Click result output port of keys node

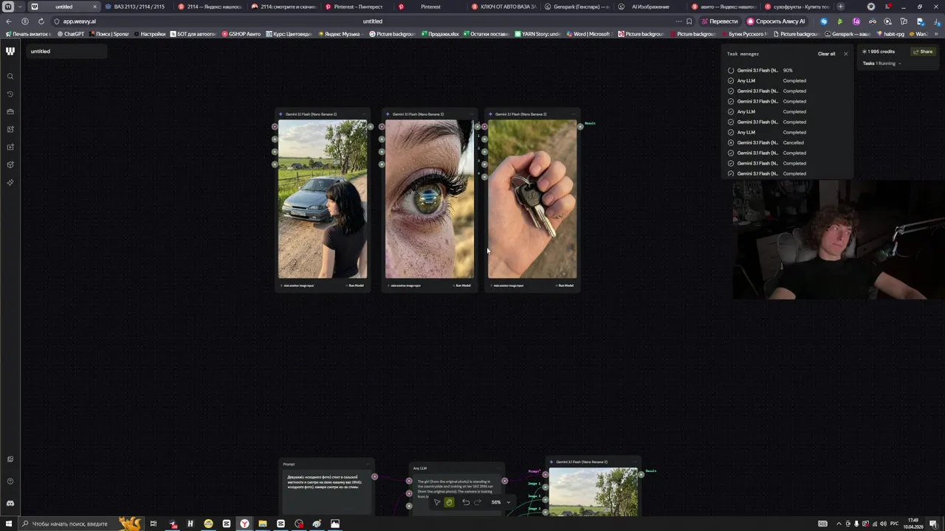580,127
